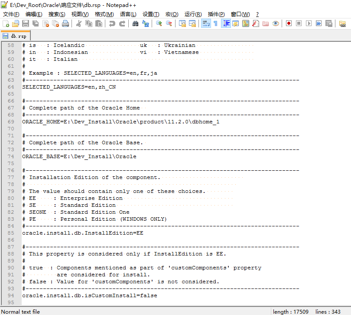The width and height of the screenshot is (351, 315).
Task: Close the current document via toolbar icon
Action: click(45, 23)
